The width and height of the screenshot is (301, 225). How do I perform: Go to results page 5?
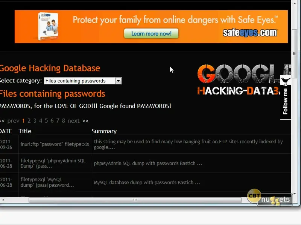click(x=46, y=121)
